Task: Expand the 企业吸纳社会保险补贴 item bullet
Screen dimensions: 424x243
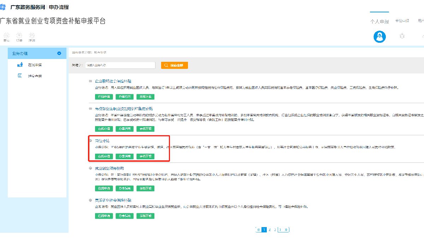Action: [x=90, y=81]
